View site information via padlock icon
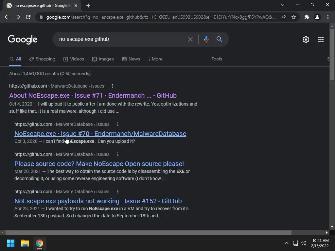 pyautogui.click(x=41, y=17)
